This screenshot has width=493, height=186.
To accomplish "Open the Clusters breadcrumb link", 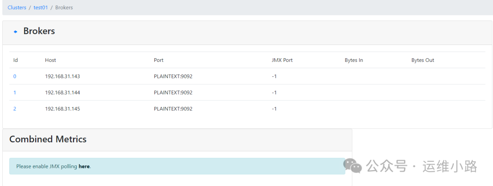I will click(17, 8).
